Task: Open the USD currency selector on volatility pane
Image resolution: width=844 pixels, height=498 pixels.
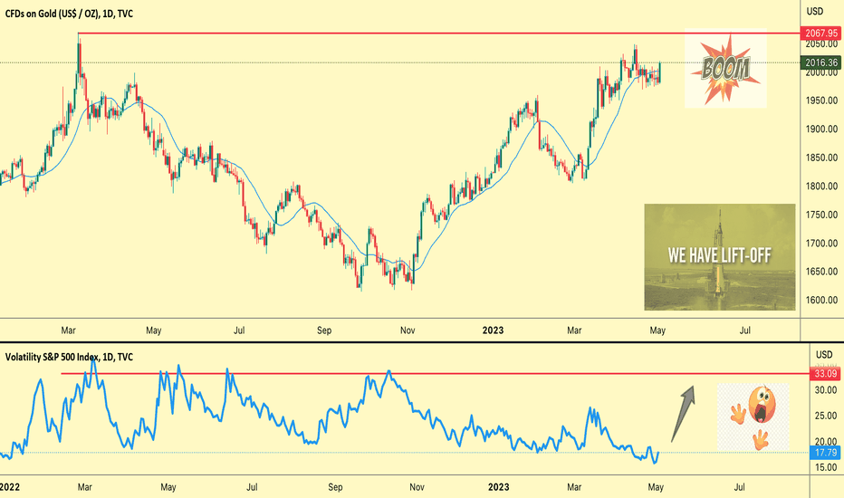Action: pos(824,354)
